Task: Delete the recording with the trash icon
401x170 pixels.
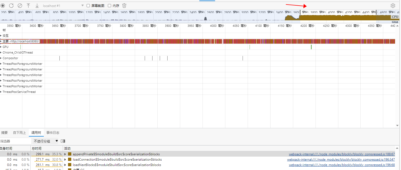Action: click(x=124, y=5)
